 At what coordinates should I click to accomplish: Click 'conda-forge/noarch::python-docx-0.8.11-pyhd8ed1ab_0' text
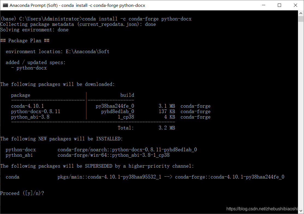click(x=127, y=150)
